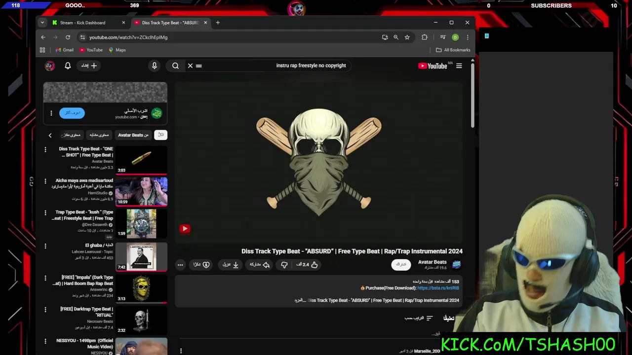Image resolution: width=632 pixels, height=355 pixels.
Task: Open the All Bookmarks folder
Action: (x=453, y=50)
